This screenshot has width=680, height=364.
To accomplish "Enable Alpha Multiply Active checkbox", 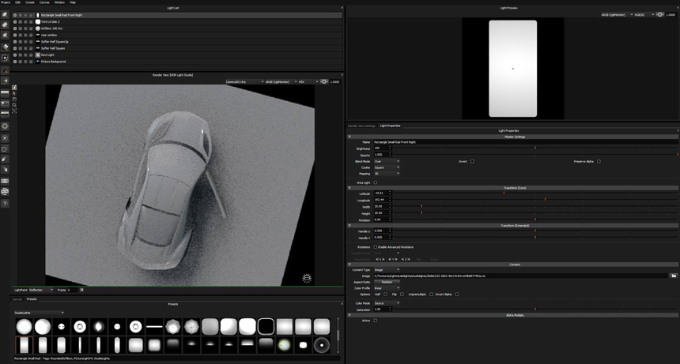I will coord(376,321).
